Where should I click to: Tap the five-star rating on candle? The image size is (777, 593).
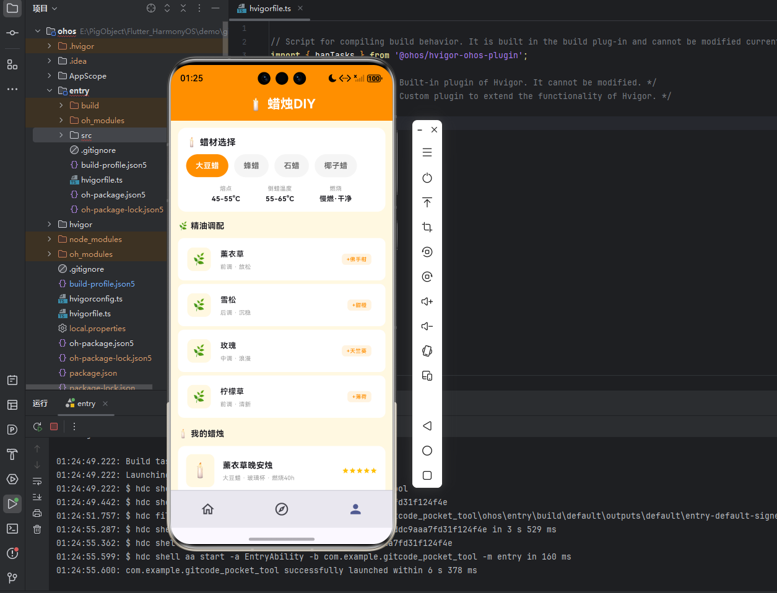360,470
